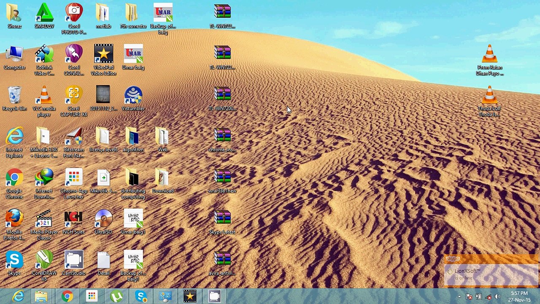Select the wrar33b1new archive file
The width and height of the screenshot is (540, 304).
coord(222,181)
